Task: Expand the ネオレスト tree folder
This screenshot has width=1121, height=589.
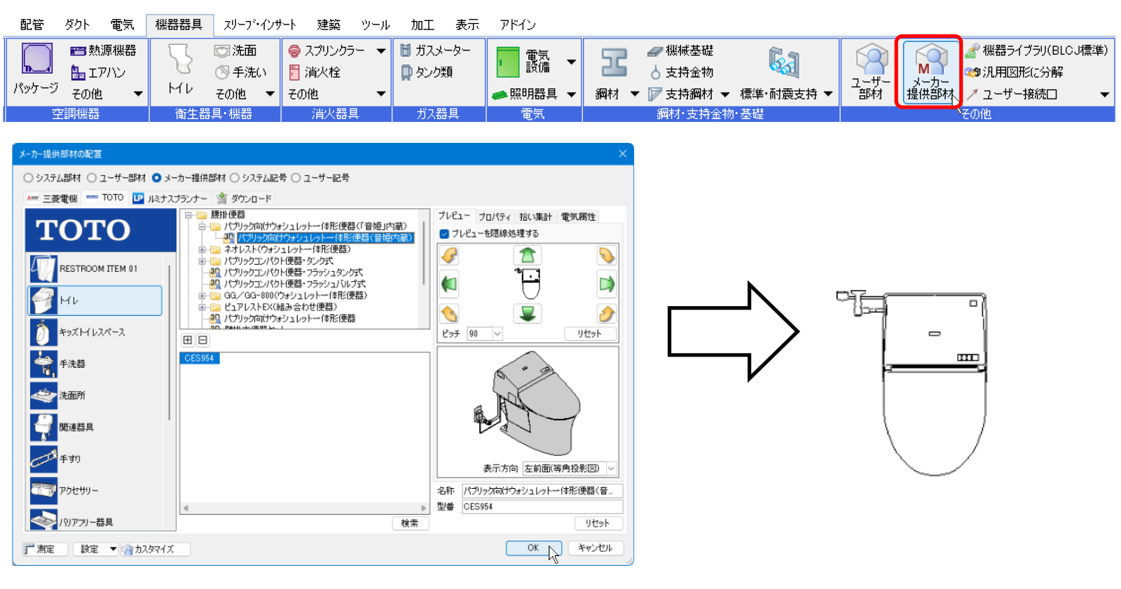Action: (x=202, y=249)
